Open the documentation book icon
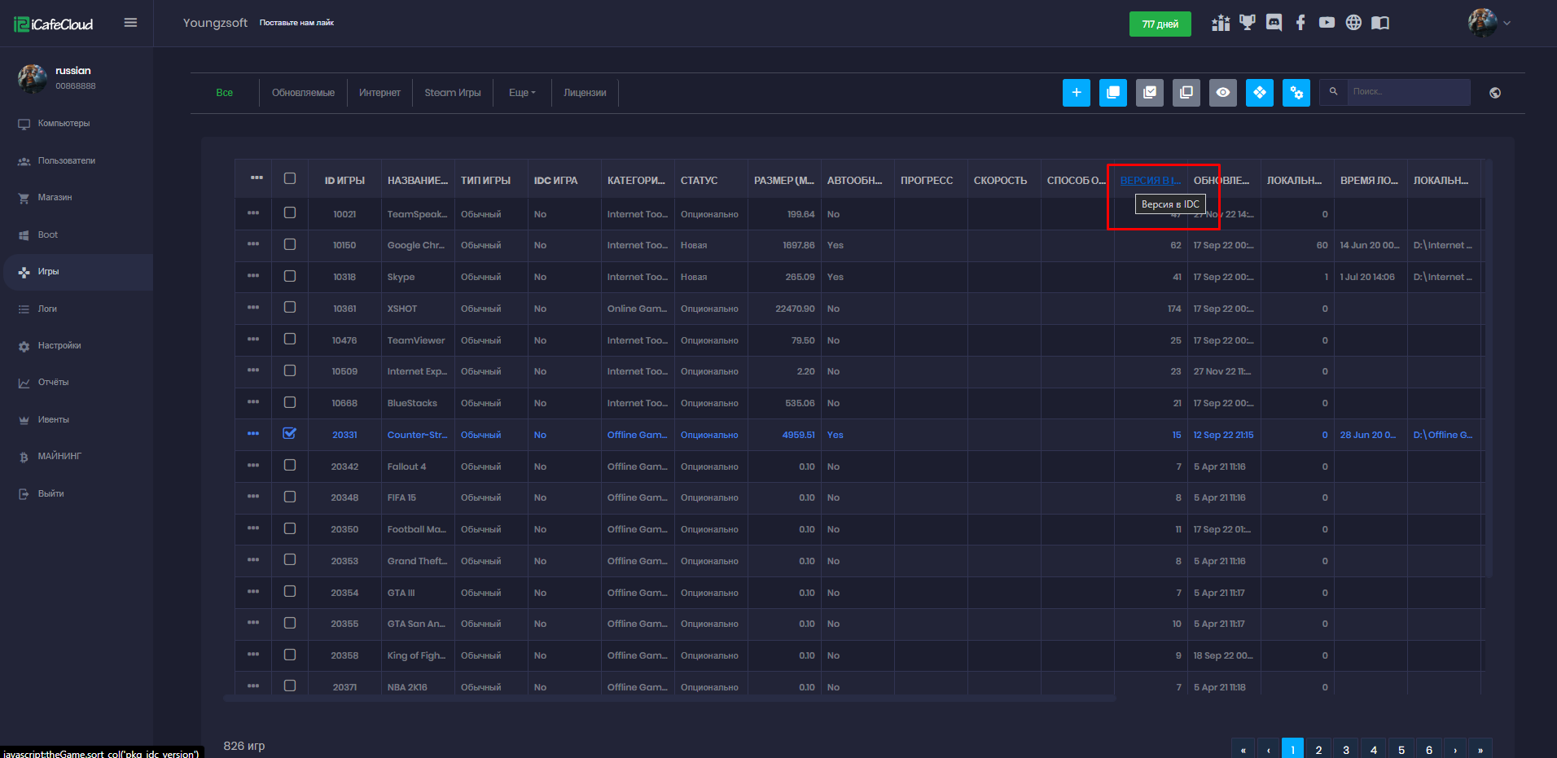The height and width of the screenshot is (758, 1557). click(x=1380, y=23)
